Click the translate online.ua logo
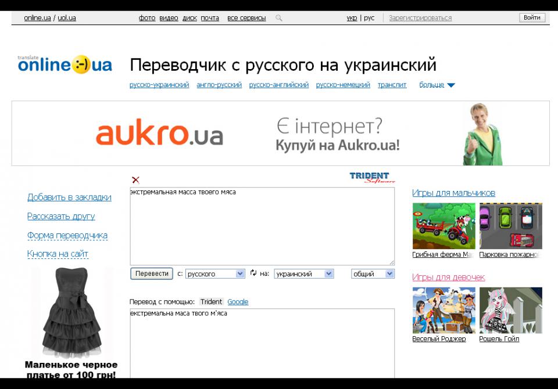The image size is (558, 389). point(65,64)
